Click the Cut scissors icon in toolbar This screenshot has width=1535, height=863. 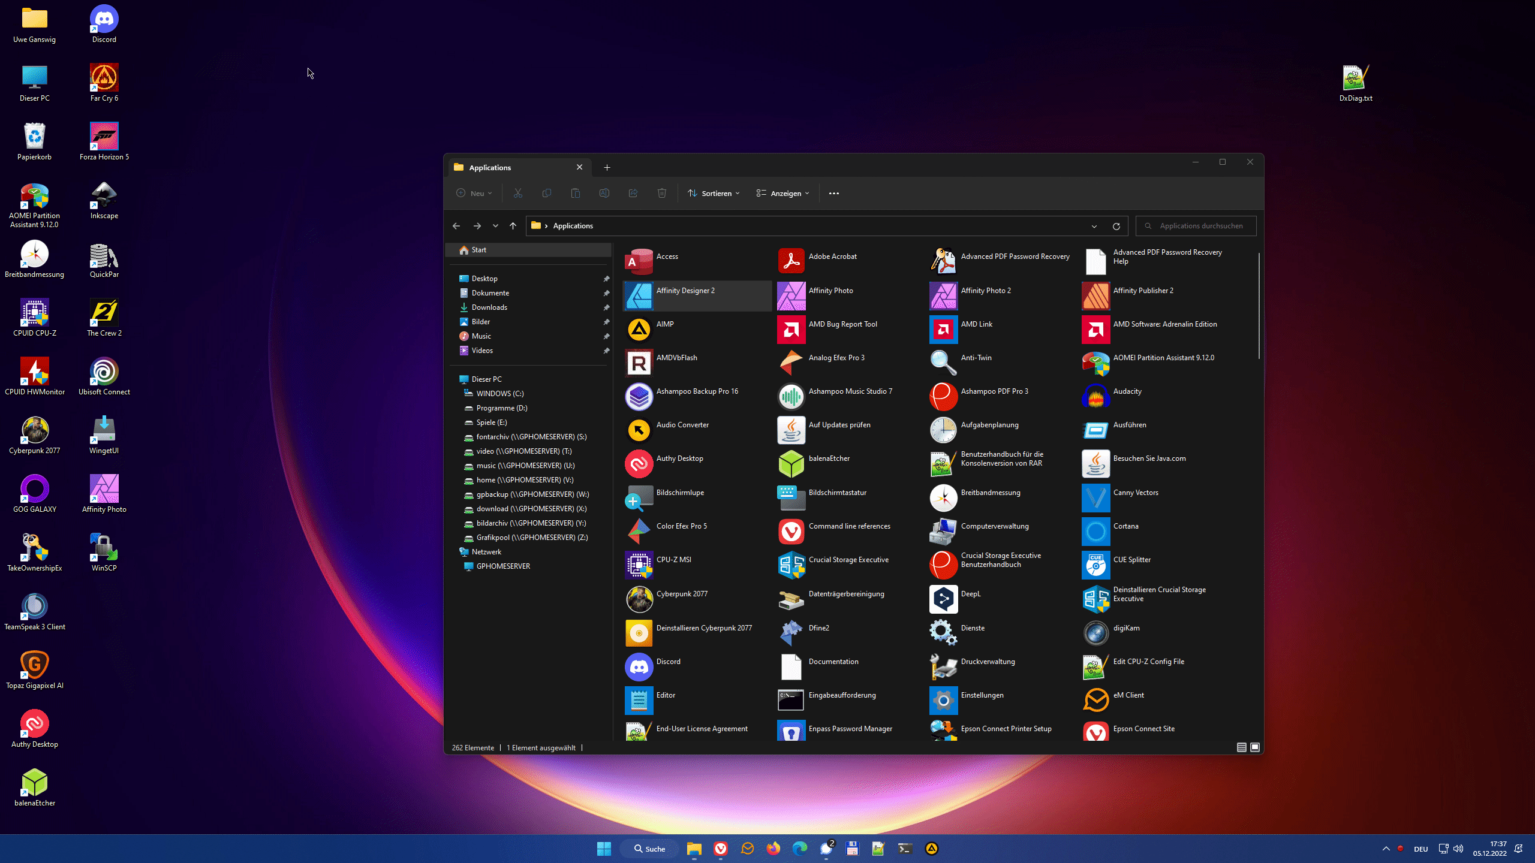[x=518, y=193]
